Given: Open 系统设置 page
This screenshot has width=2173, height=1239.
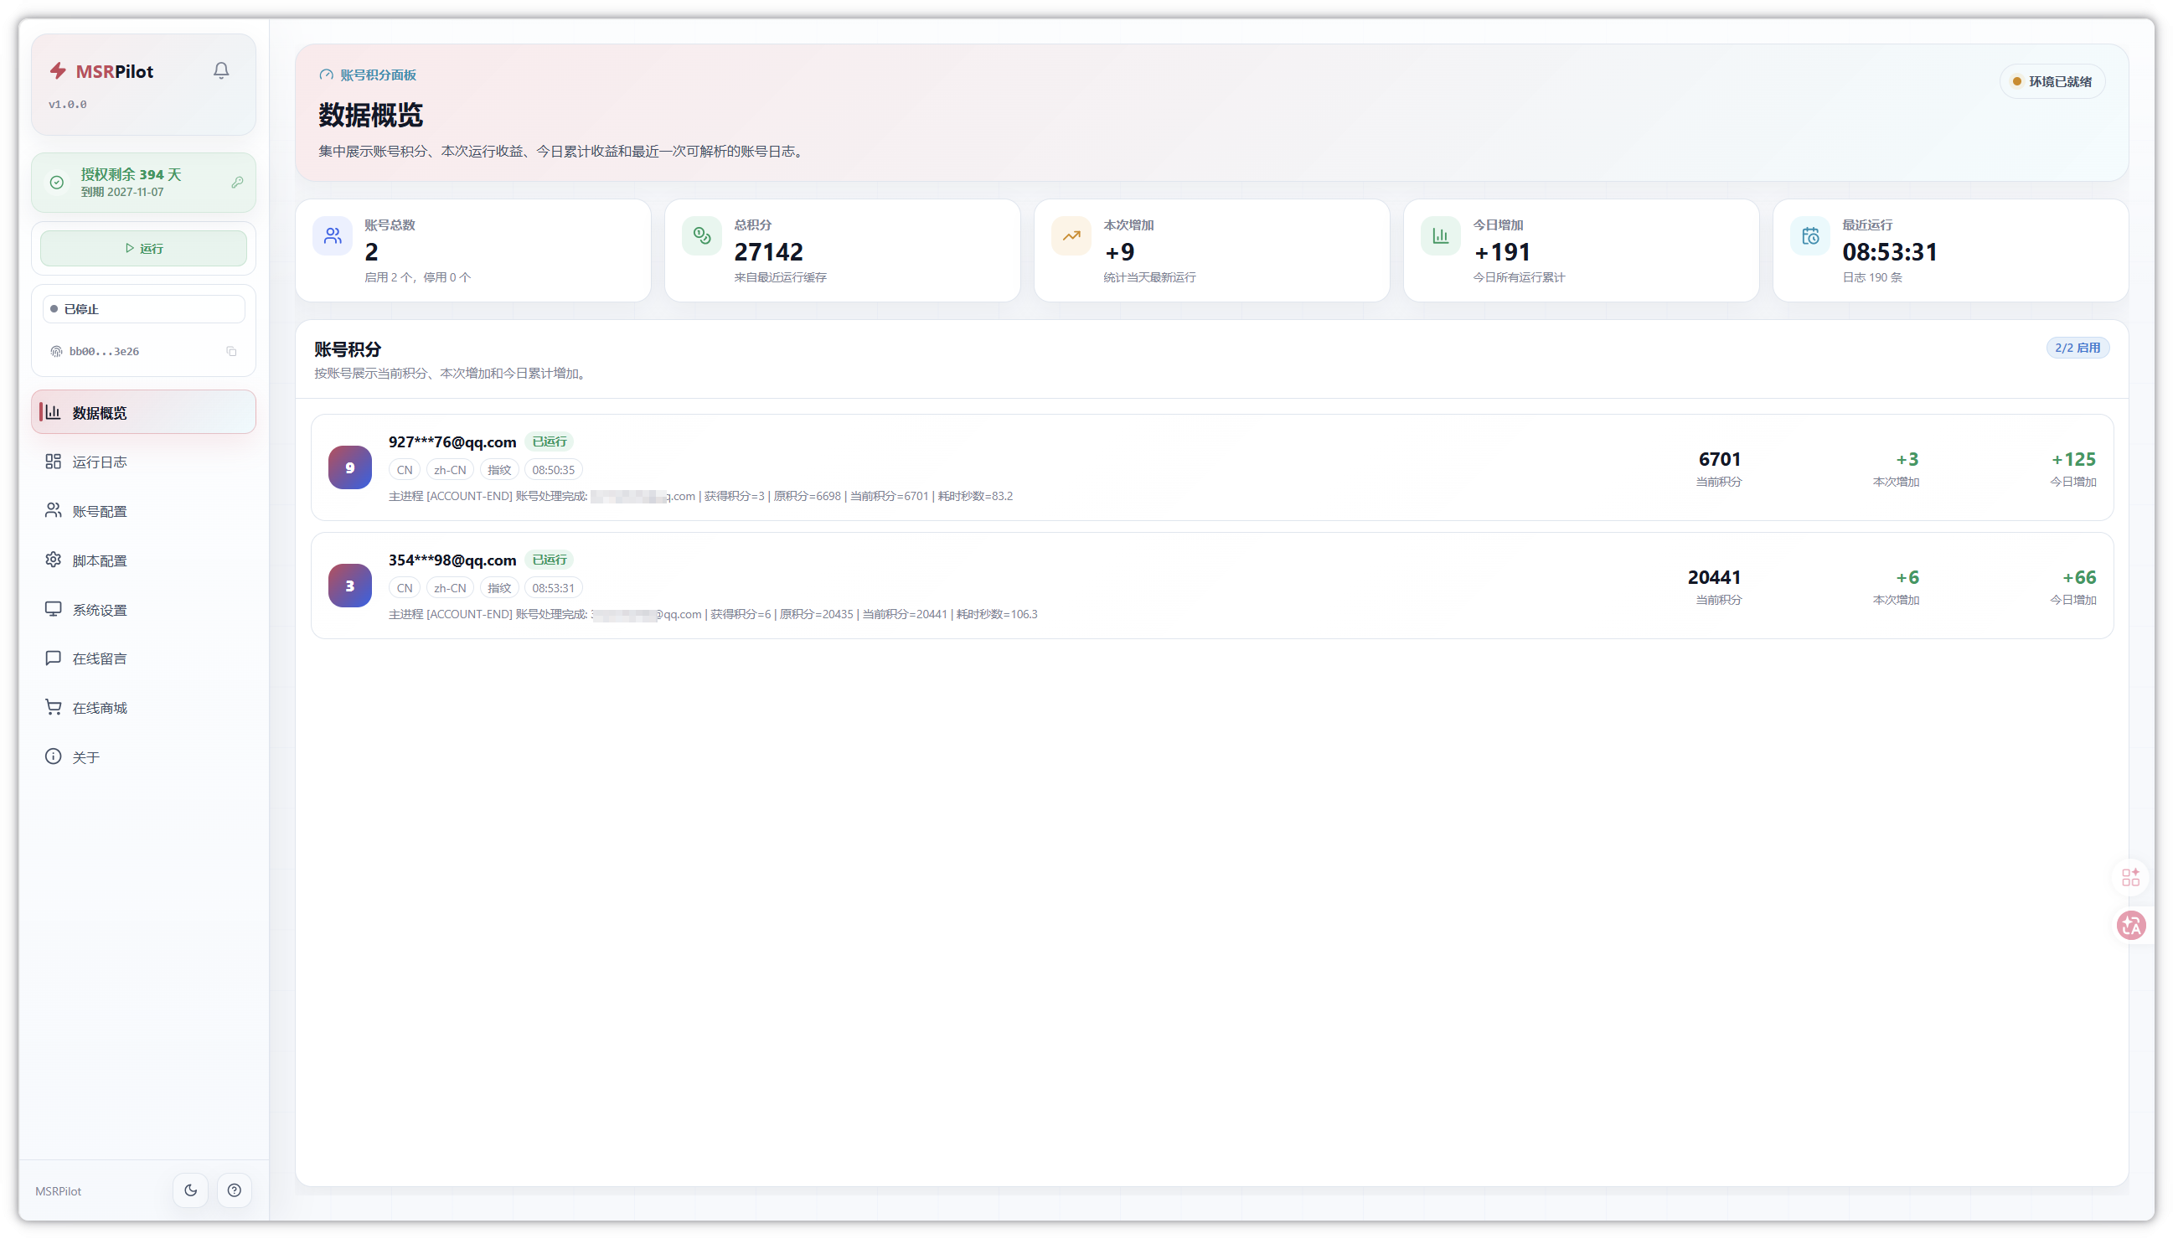Looking at the screenshot, I should [x=144, y=609].
